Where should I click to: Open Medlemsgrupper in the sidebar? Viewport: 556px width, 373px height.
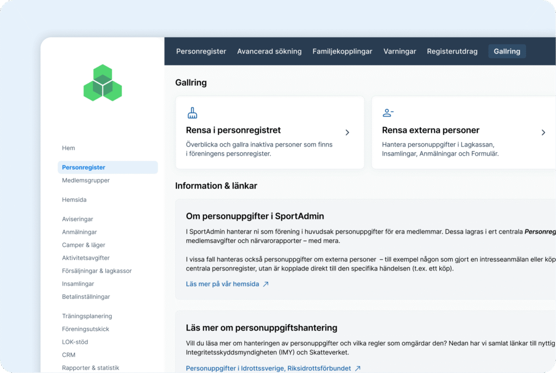click(x=86, y=181)
